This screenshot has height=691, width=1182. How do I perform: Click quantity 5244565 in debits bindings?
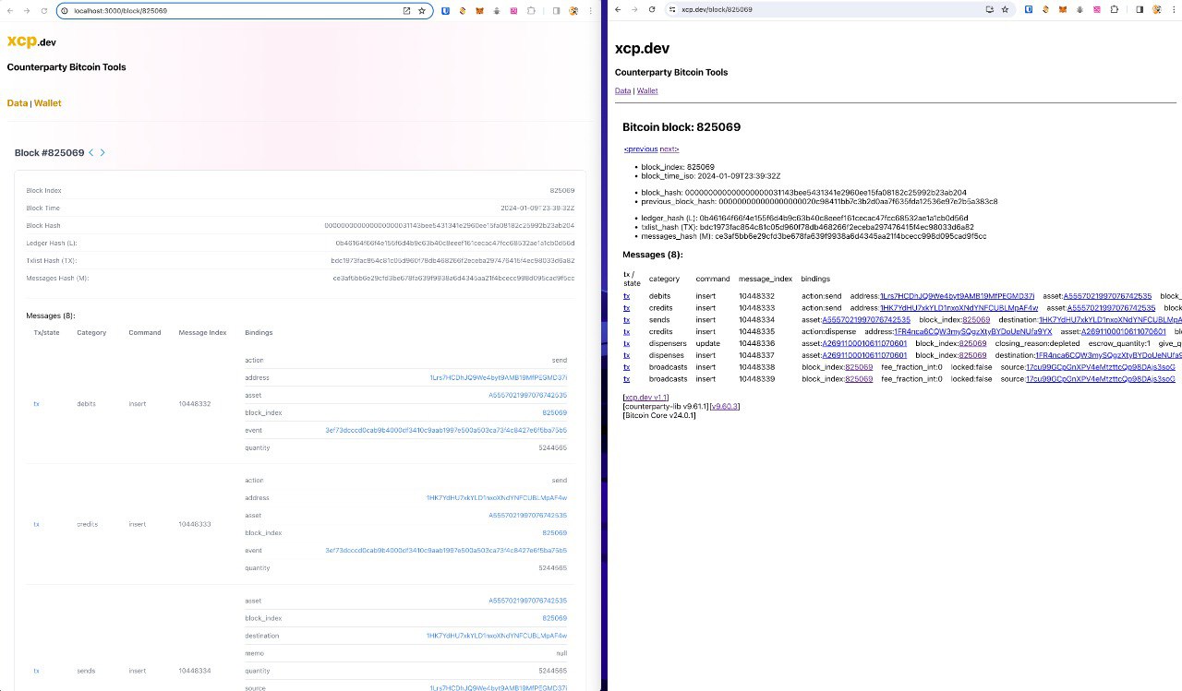point(552,447)
